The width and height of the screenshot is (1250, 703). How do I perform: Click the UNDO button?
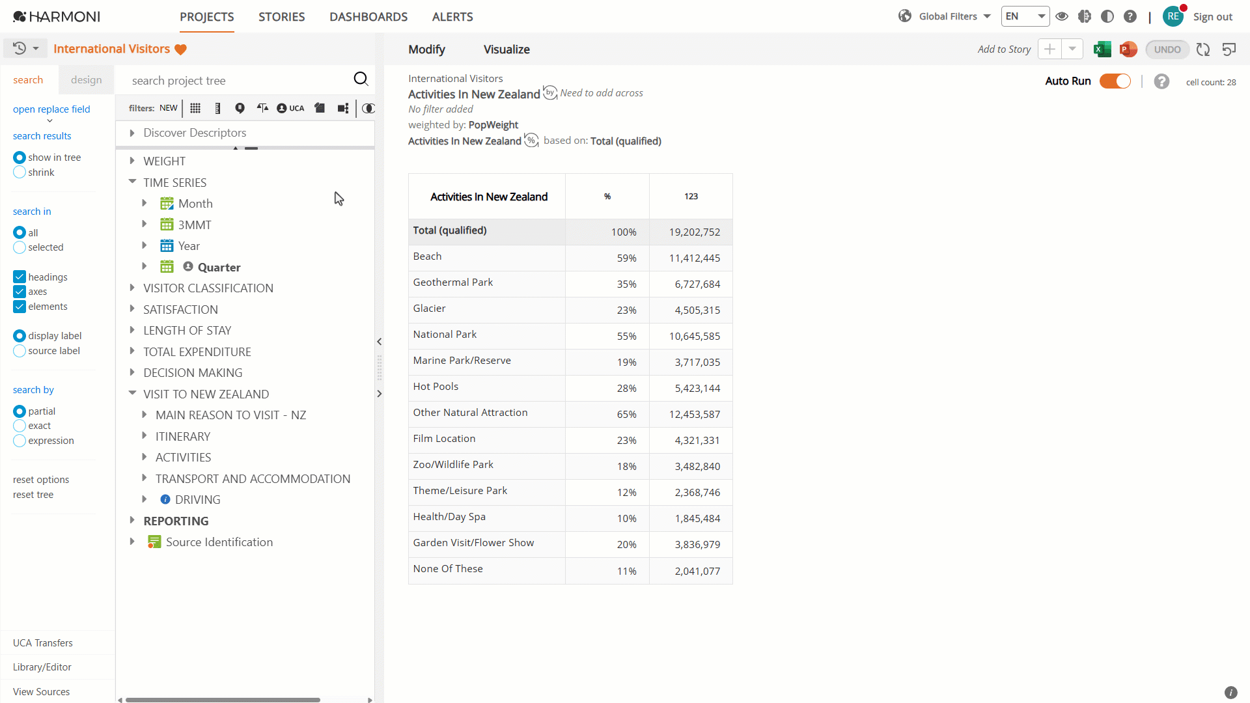point(1167,49)
